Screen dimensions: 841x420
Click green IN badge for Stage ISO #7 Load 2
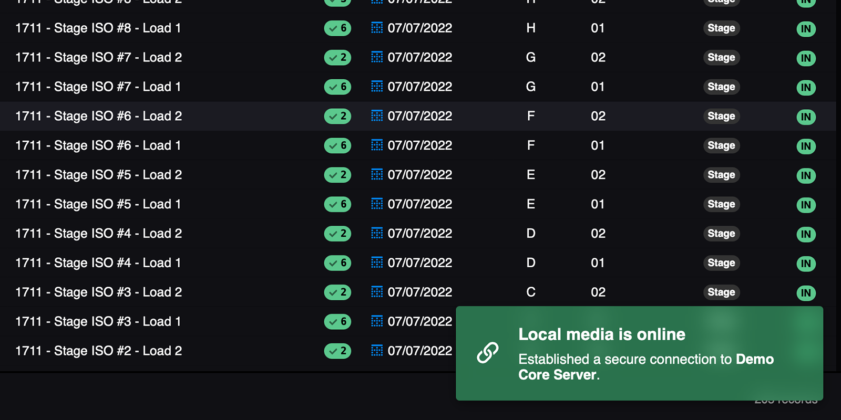click(x=806, y=58)
